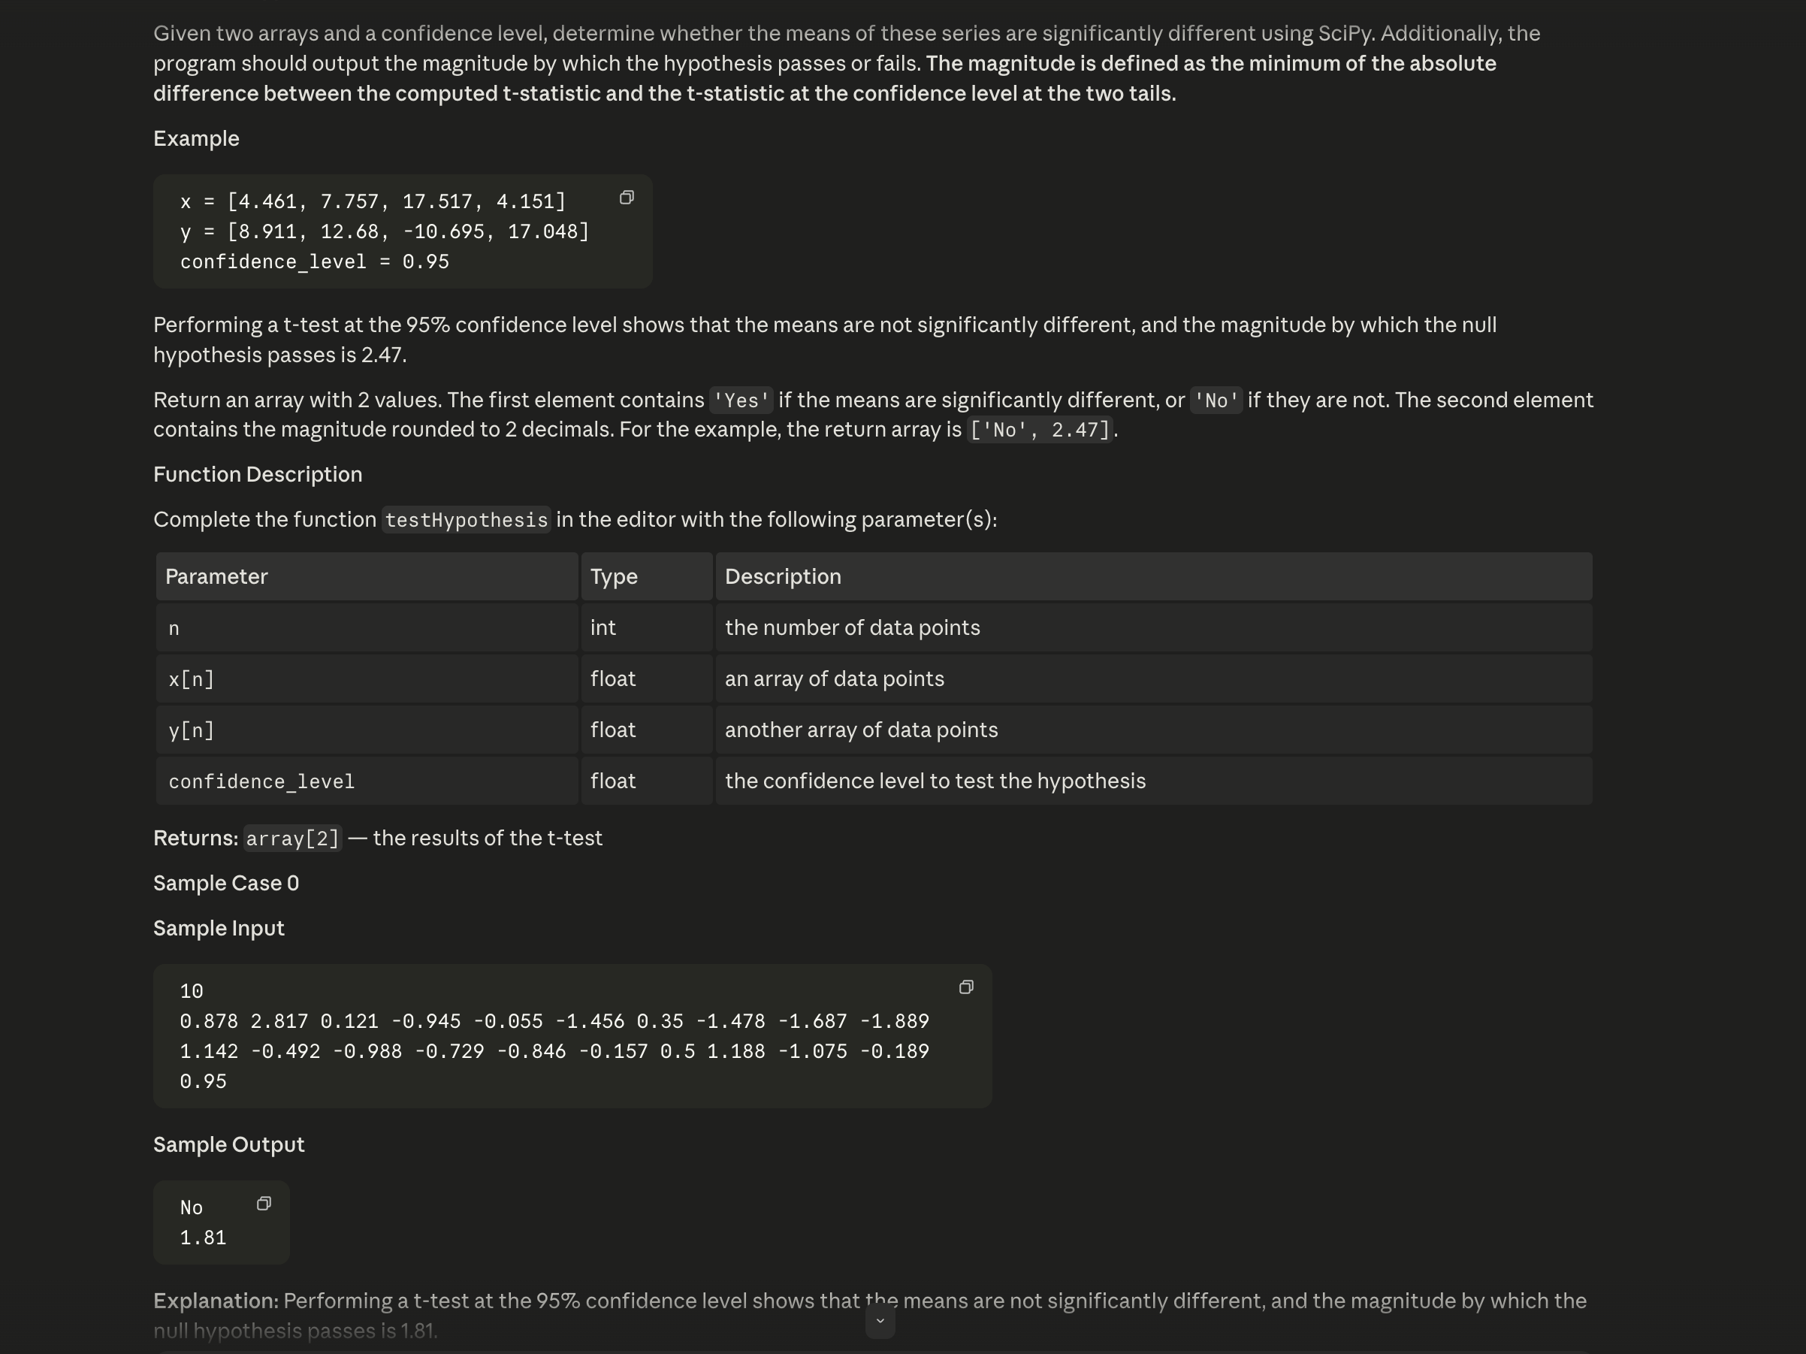Click the array[2] return type code
Screen dimensions: 1806x1354
(x=292, y=839)
